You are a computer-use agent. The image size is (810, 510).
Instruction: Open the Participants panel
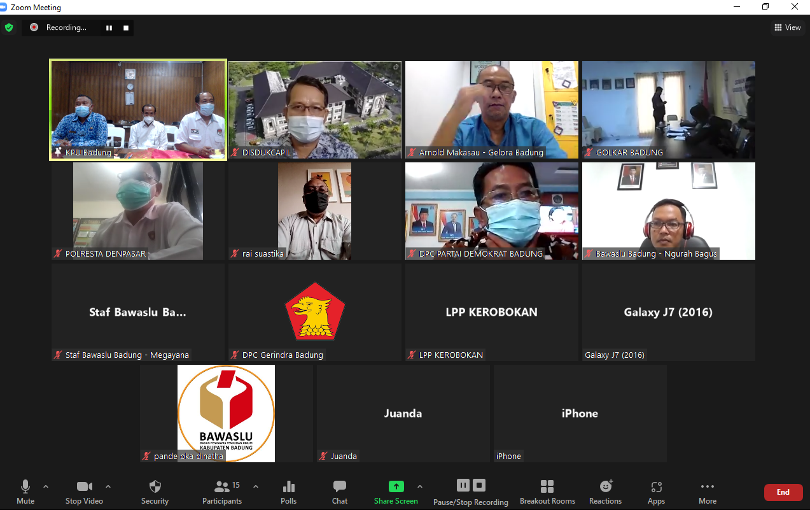point(222,492)
